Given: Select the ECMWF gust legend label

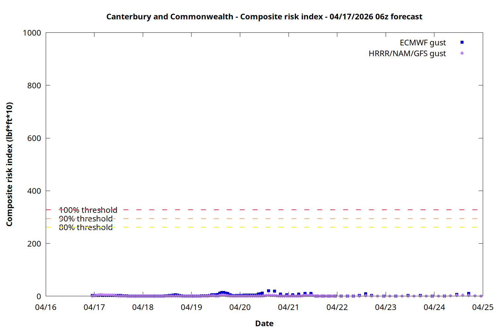Looking at the screenshot, I should coord(422,43).
